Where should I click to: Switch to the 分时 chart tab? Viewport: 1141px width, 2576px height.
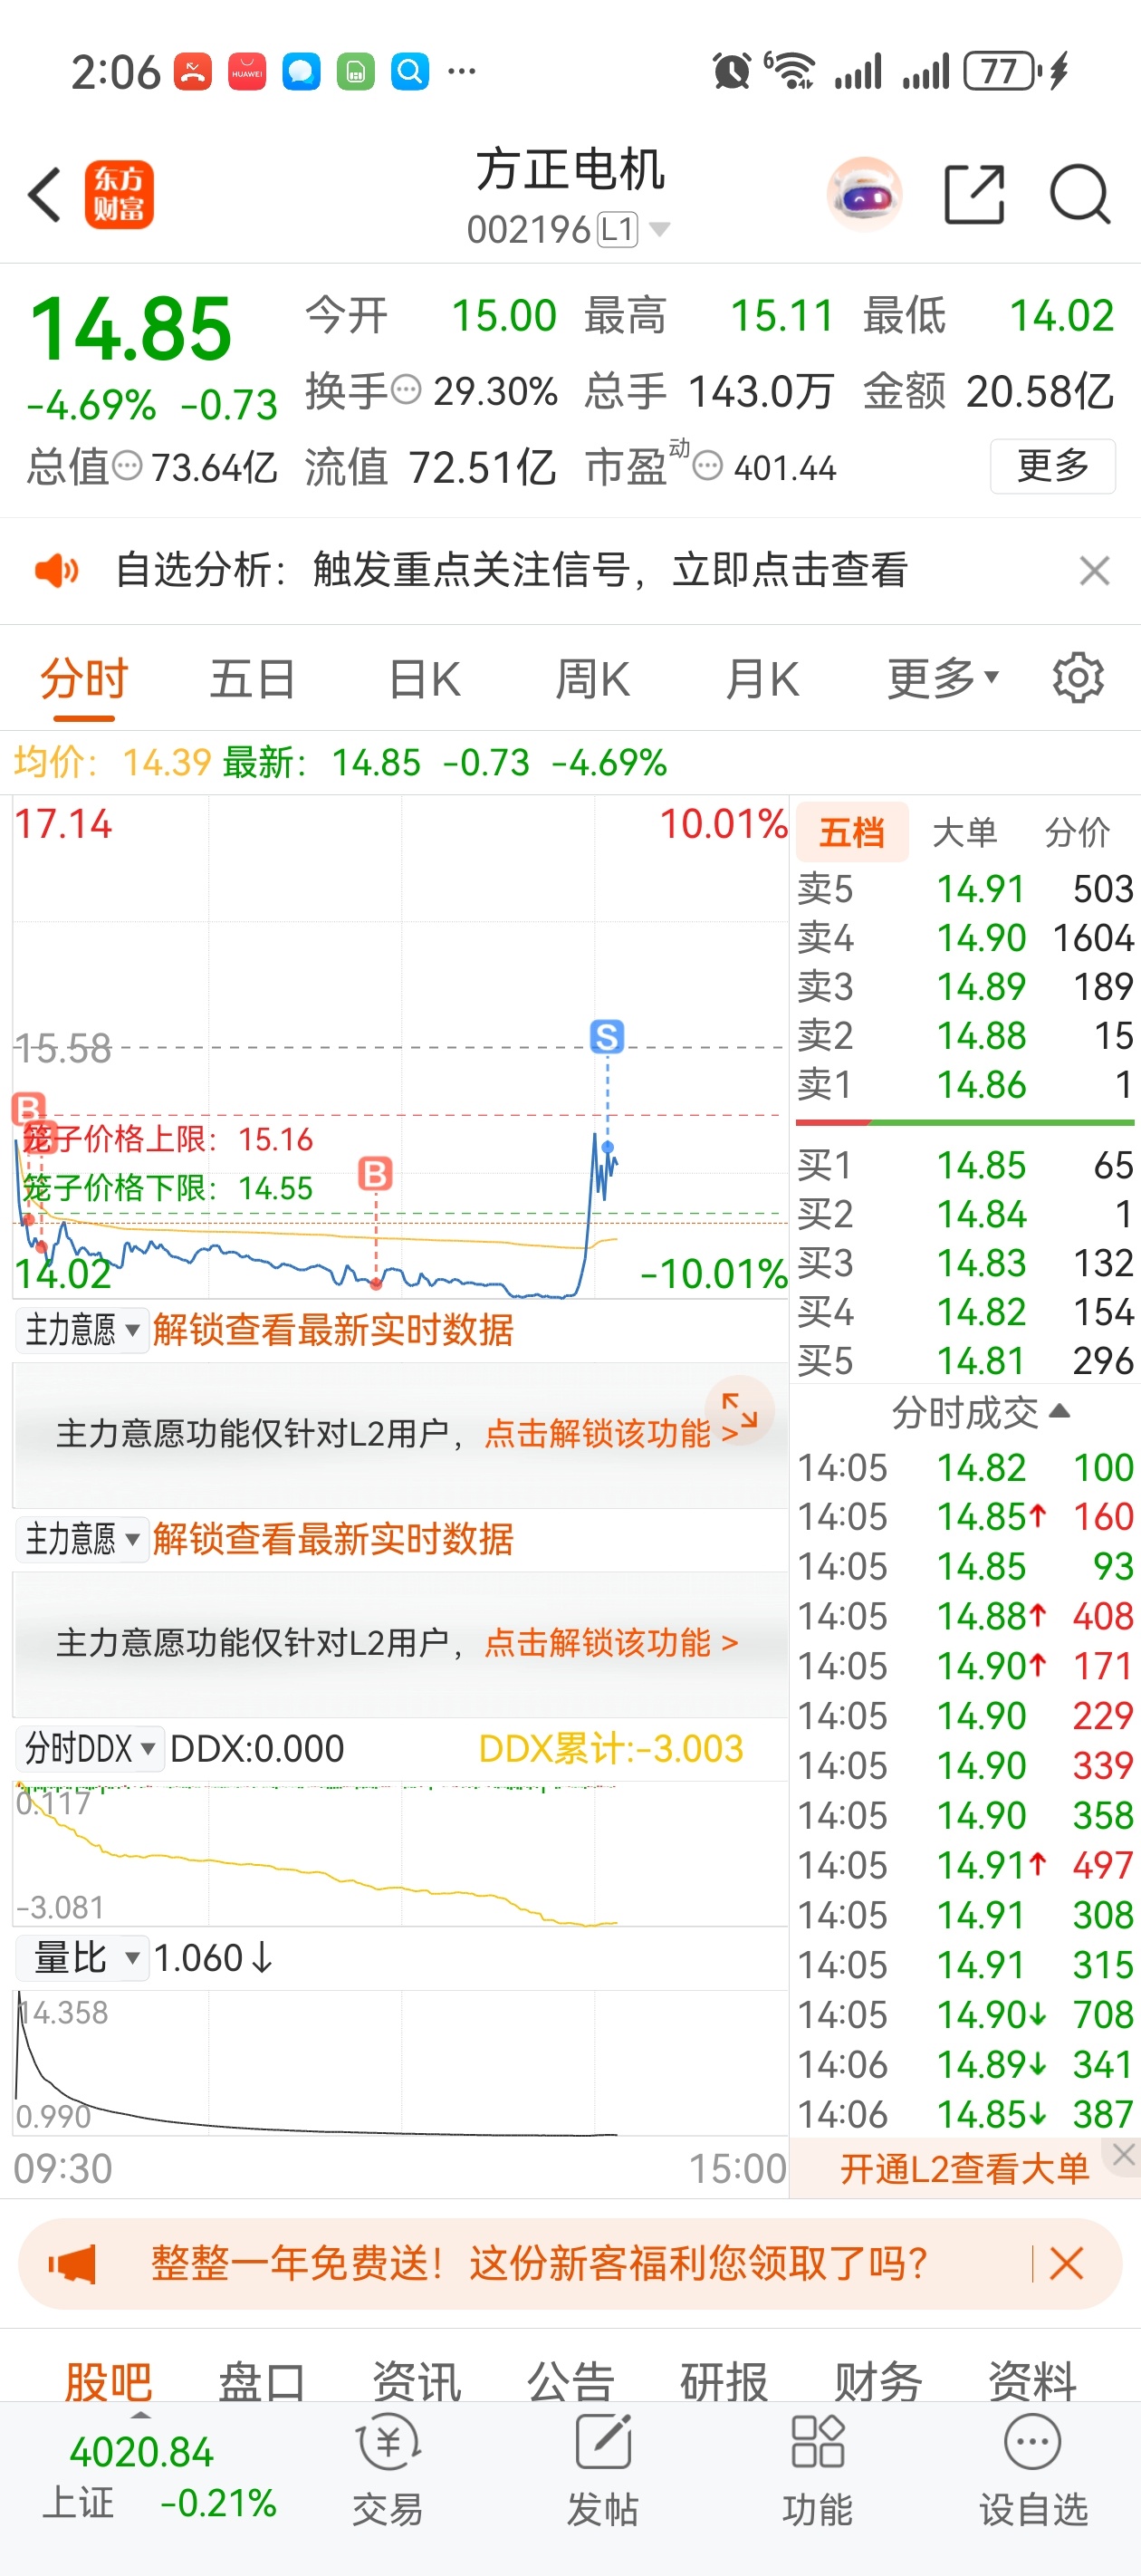(84, 680)
